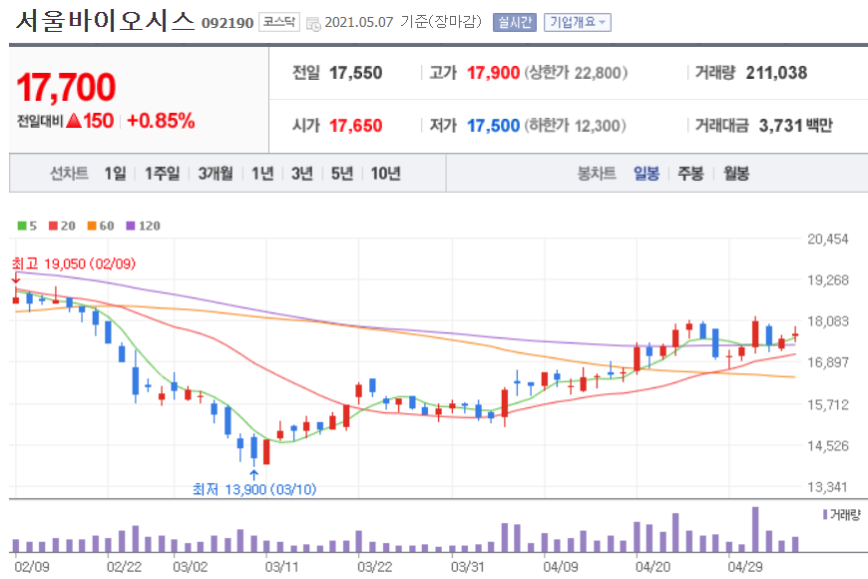The width and height of the screenshot is (868, 579).
Task: Click the 거래량 volume legend label
Action: (841, 515)
